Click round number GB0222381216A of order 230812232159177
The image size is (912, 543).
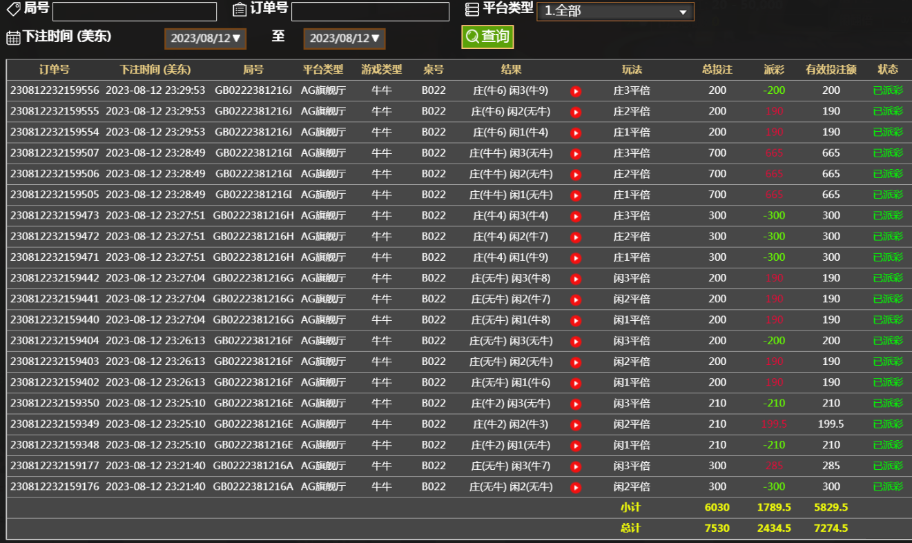pos(253,466)
